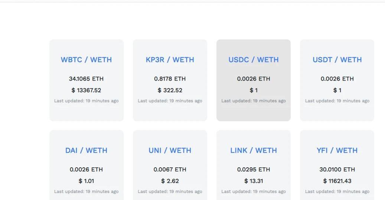Open the KP3R / WETH pair link
The width and height of the screenshot is (385, 200).
[x=170, y=59]
